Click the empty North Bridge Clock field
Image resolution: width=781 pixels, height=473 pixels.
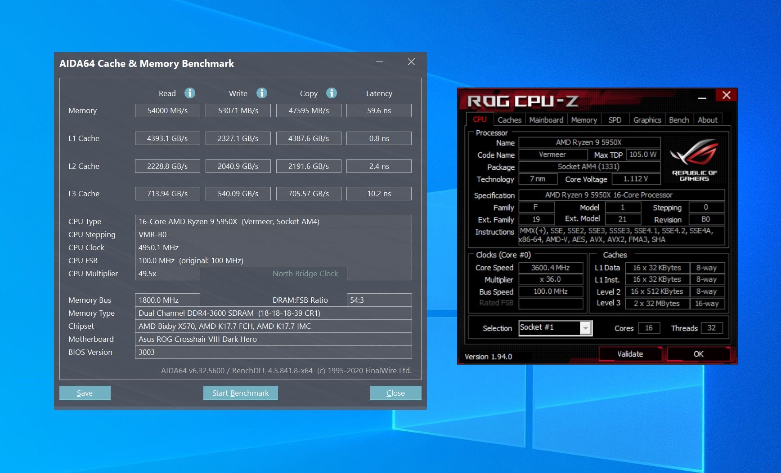(379, 274)
